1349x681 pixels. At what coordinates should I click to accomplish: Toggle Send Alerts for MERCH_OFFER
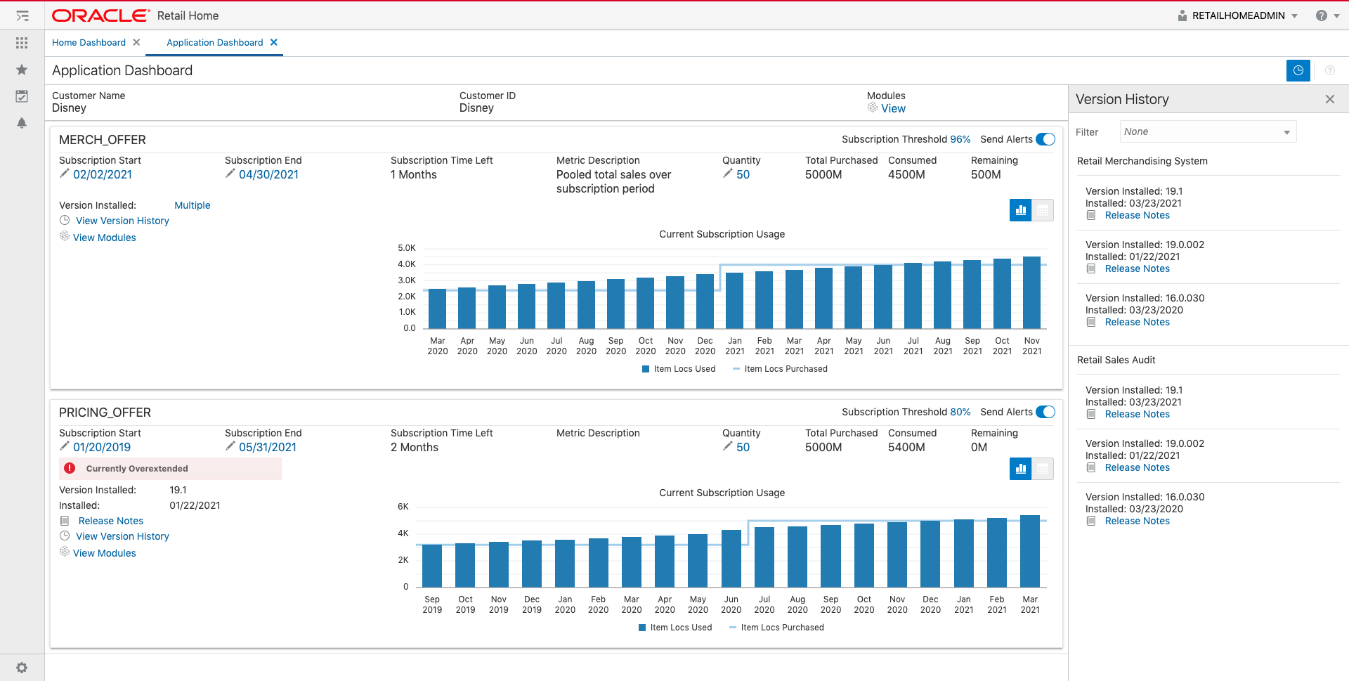pos(1045,139)
